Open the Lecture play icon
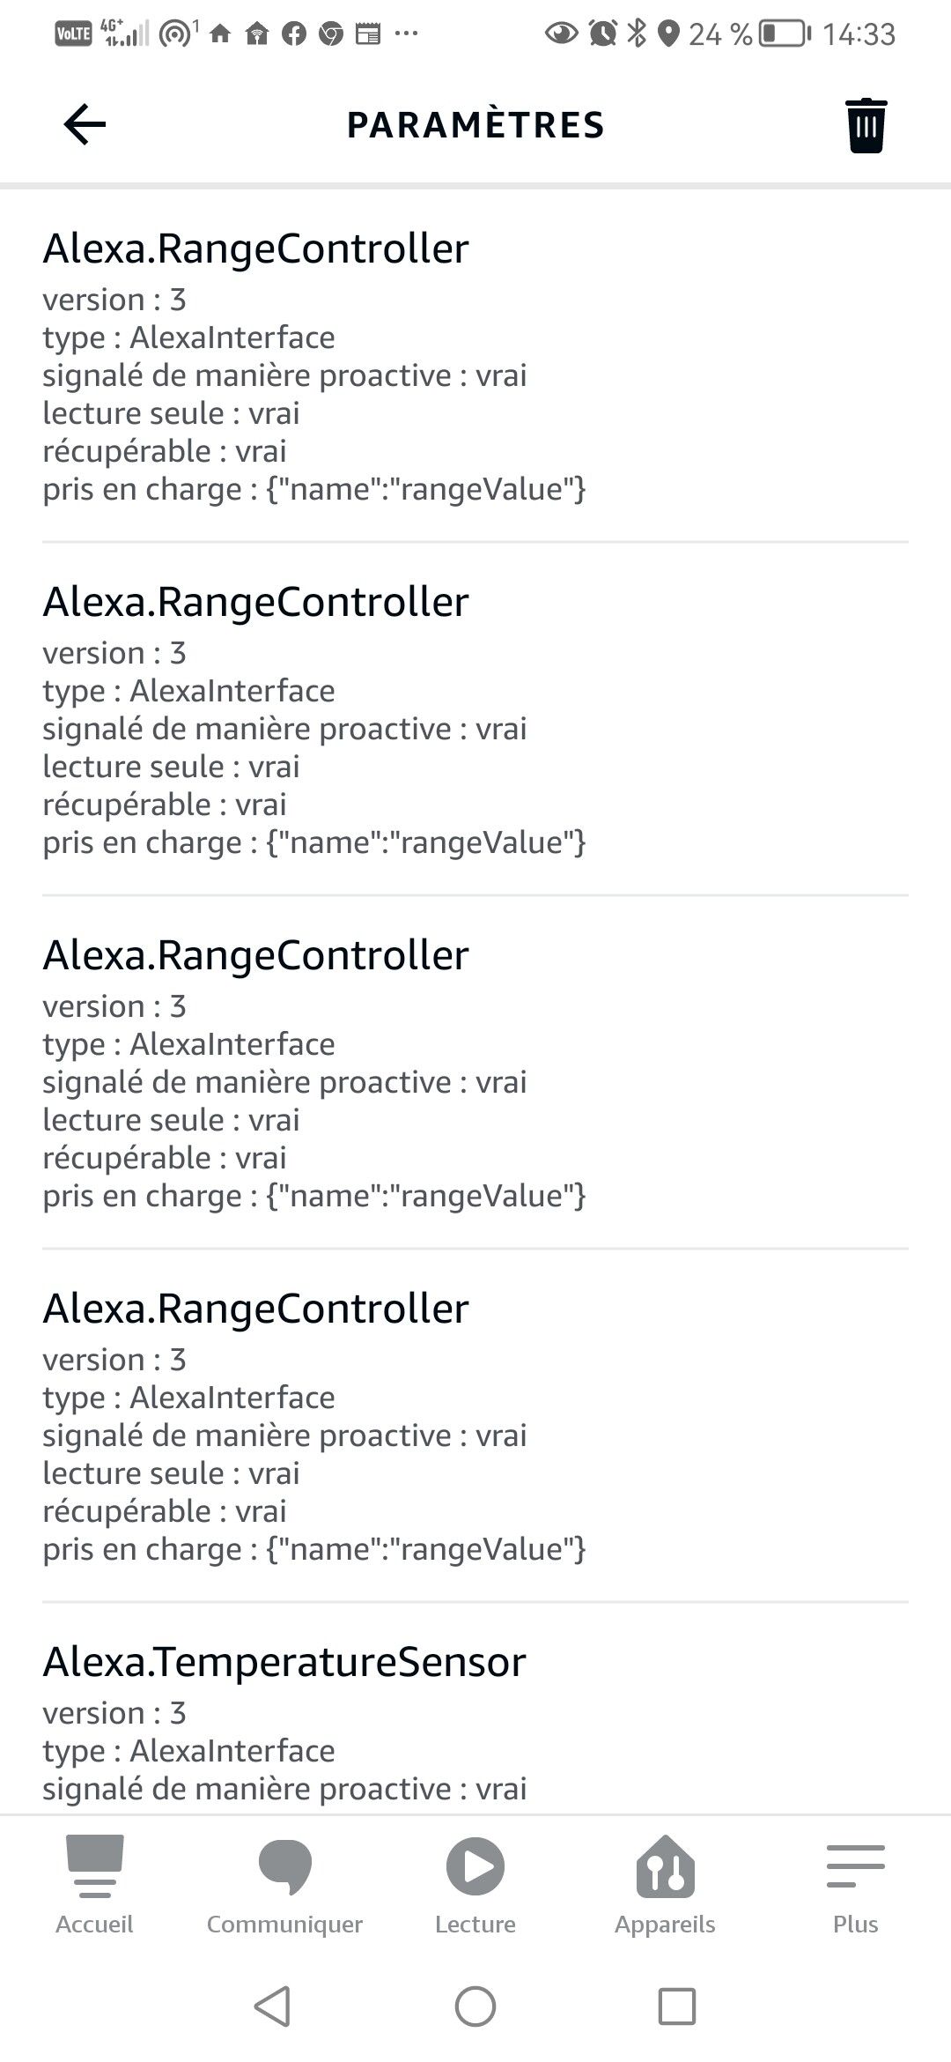This screenshot has height=2062, width=951. tap(475, 1865)
